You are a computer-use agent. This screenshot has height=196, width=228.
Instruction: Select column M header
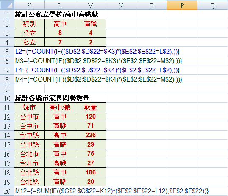click(x=90, y=5)
